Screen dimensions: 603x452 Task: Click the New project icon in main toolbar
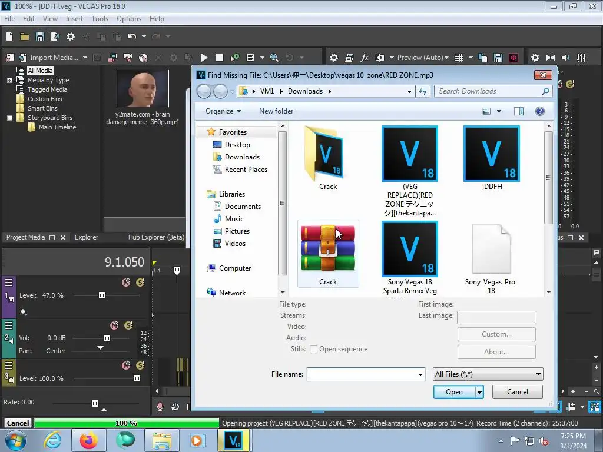(x=9, y=36)
